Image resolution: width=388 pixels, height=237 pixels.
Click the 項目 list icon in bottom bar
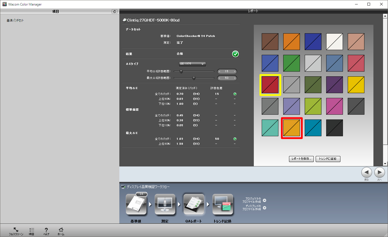[x=32, y=231]
